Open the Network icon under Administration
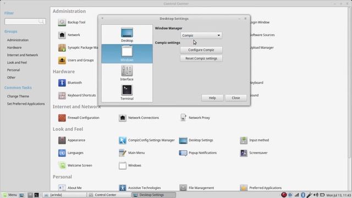The height and width of the screenshot is (198, 352). click(x=62, y=35)
